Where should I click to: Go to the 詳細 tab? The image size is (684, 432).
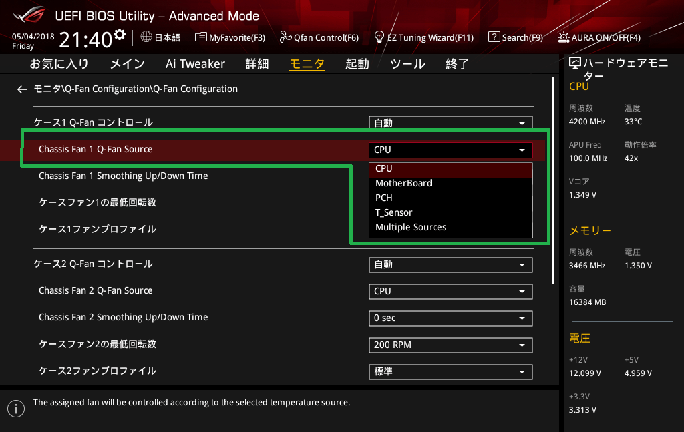257,64
